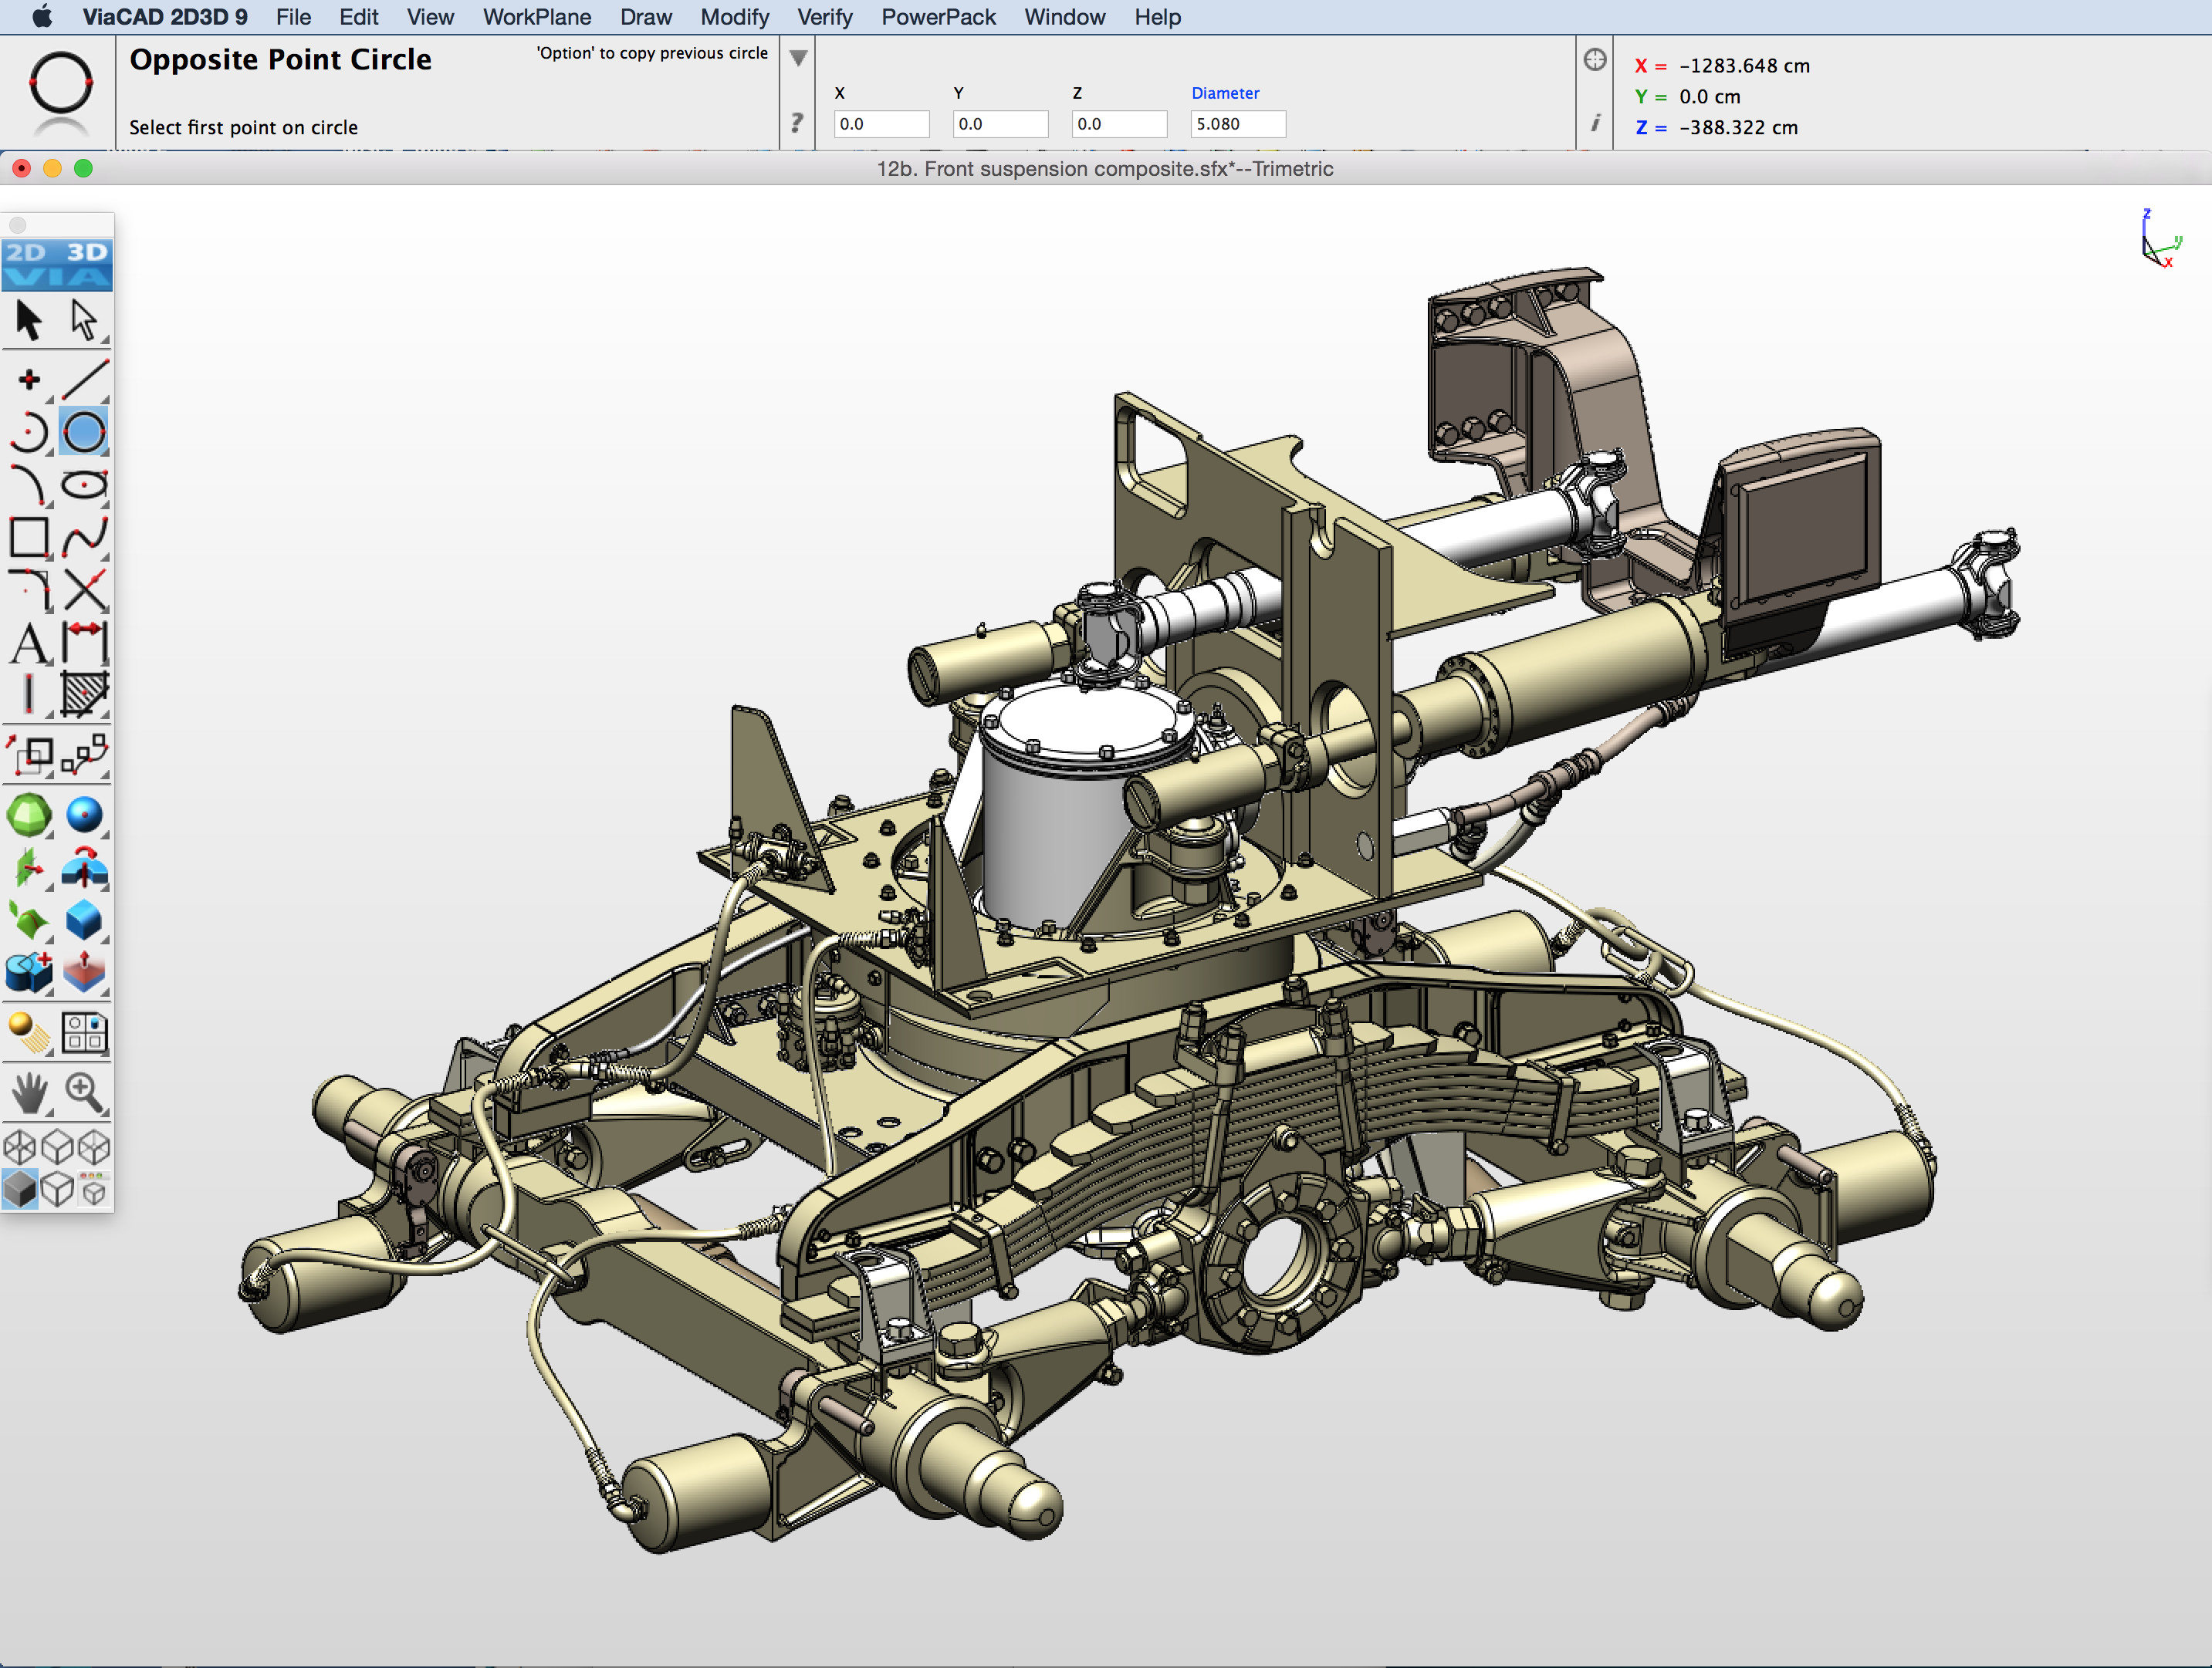Click inside the Diameter value field
Viewport: 2212px width, 1668px height.
(1237, 124)
